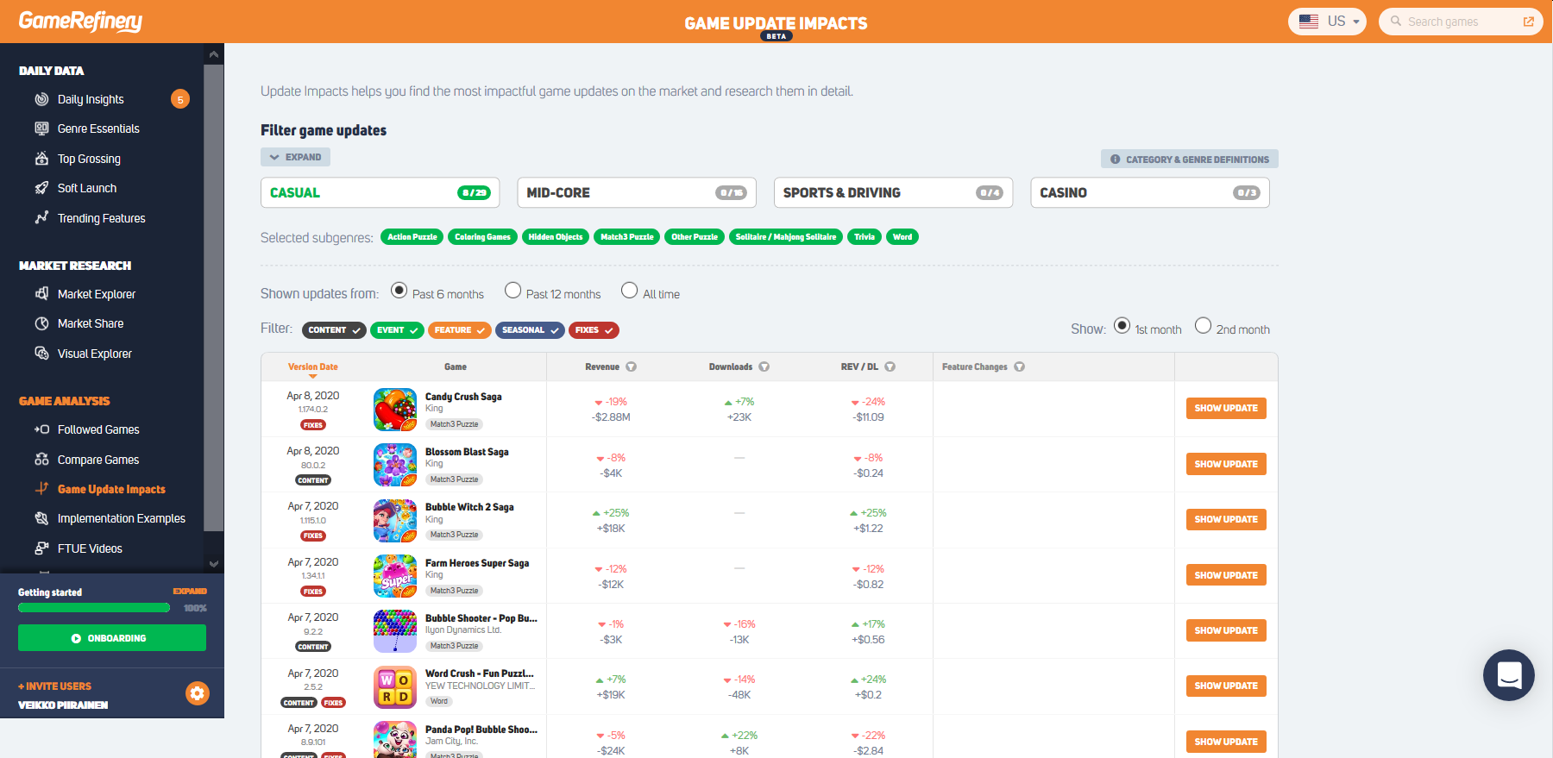Click the Downloads column info icon

click(764, 366)
